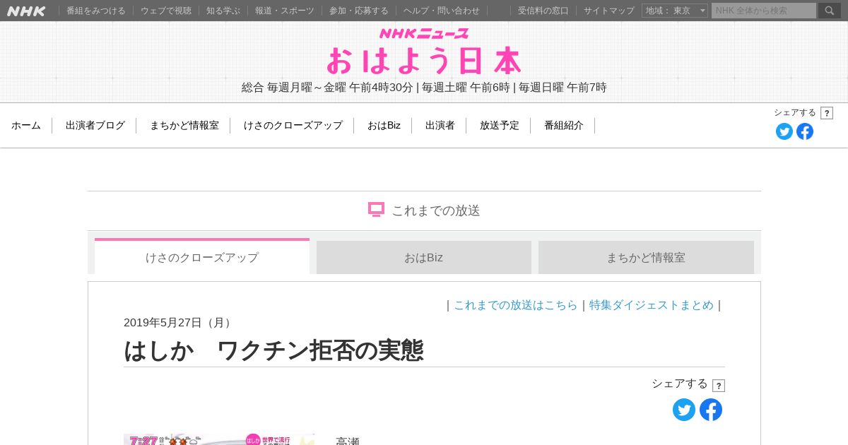Open 参加・応募する in top menu
Viewport: 848px width, 445px height.
pyautogui.click(x=359, y=11)
